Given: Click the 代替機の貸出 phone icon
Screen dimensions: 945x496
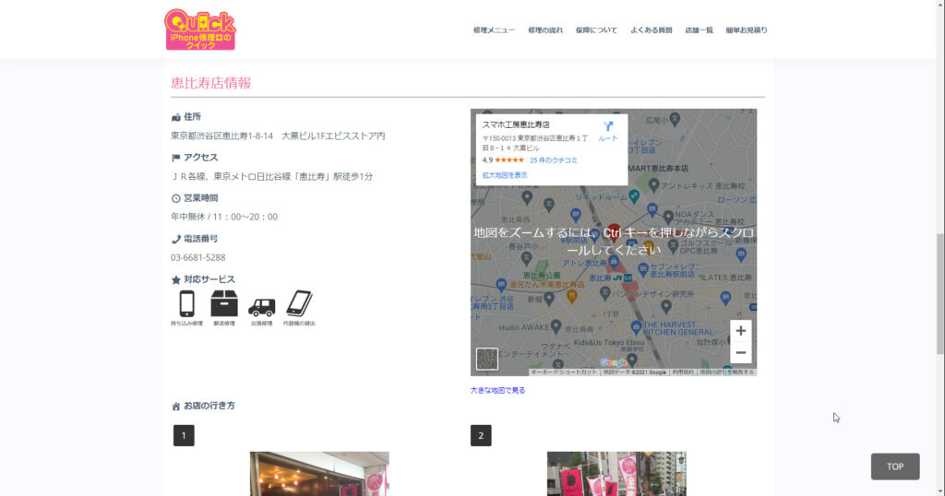Looking at the screenshot, I should pyautogui.click(x=299, y=303).
